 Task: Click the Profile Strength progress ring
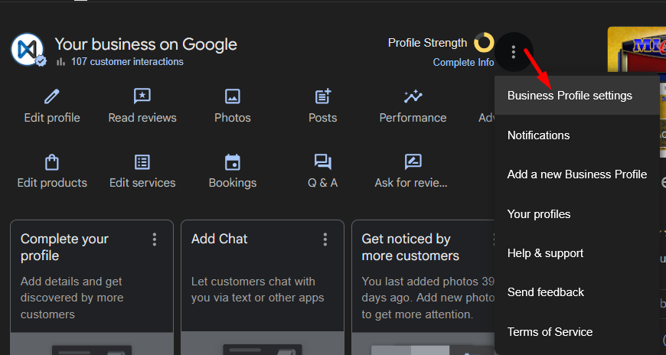click(483, 43)
